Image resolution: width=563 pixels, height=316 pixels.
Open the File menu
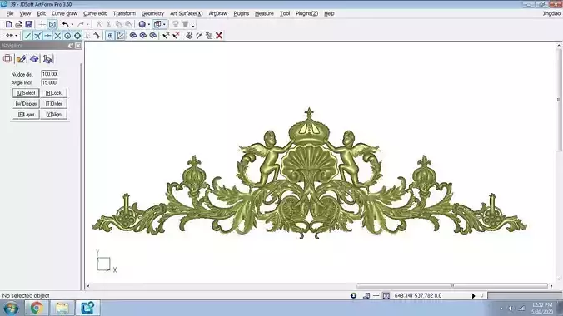[10, 13]
